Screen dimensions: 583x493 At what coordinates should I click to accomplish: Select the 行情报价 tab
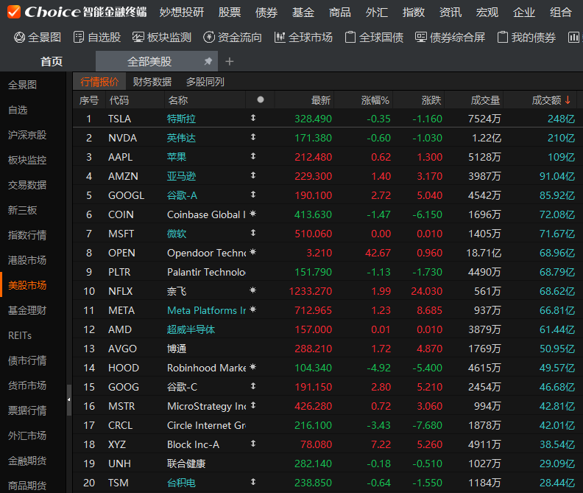pos(99,82)
